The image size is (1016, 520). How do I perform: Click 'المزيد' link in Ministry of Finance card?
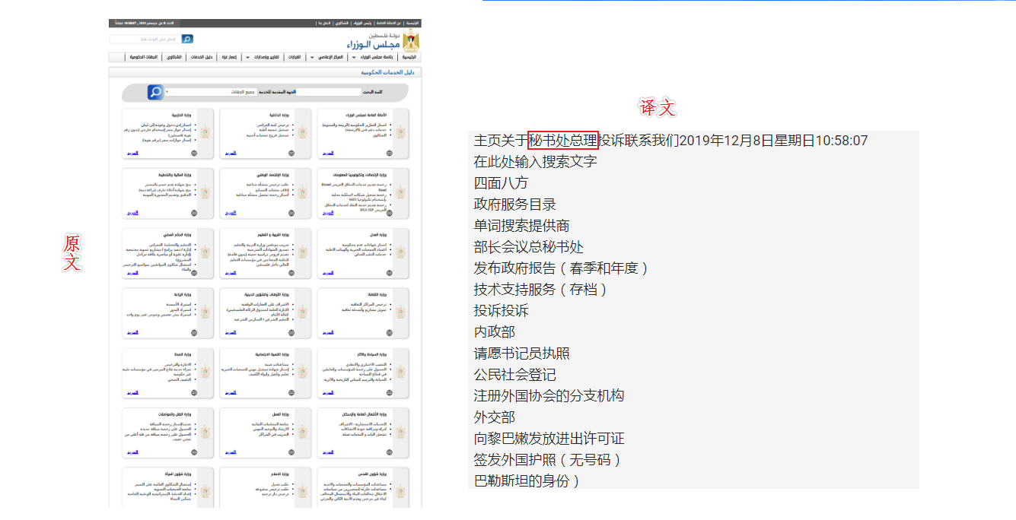click(x=132, y=213)
